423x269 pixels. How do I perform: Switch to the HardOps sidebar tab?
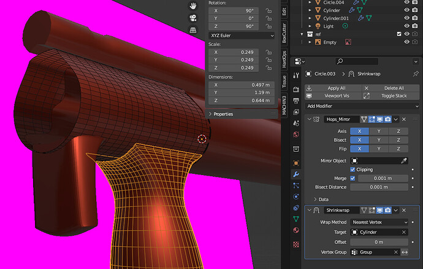284,59
